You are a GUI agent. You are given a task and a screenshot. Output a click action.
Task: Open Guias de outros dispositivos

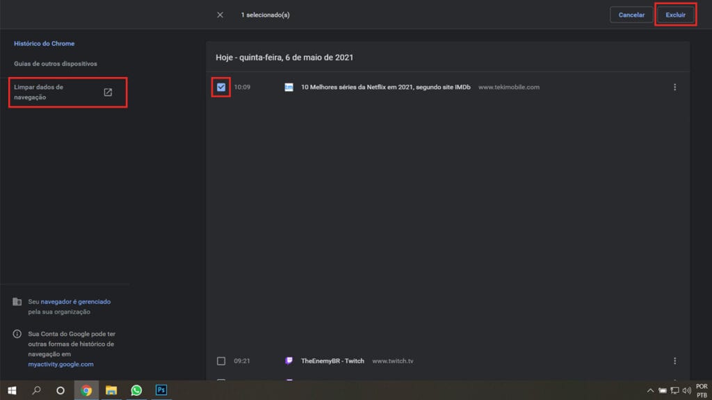click(x=56, y=63)
